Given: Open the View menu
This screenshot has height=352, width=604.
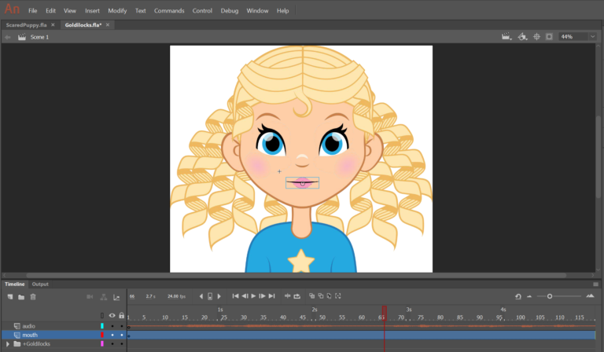Looking at the screenshot, I should 70,11.
